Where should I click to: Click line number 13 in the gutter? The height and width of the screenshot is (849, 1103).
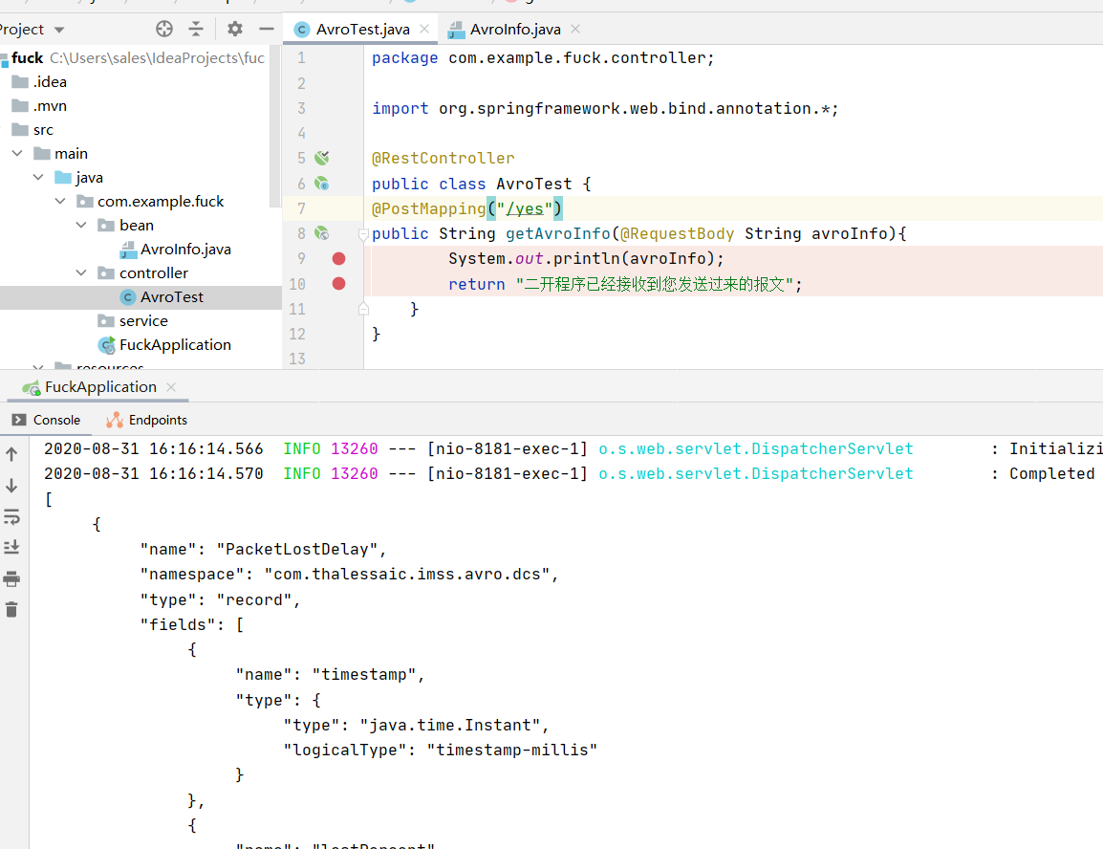[297, 359]
